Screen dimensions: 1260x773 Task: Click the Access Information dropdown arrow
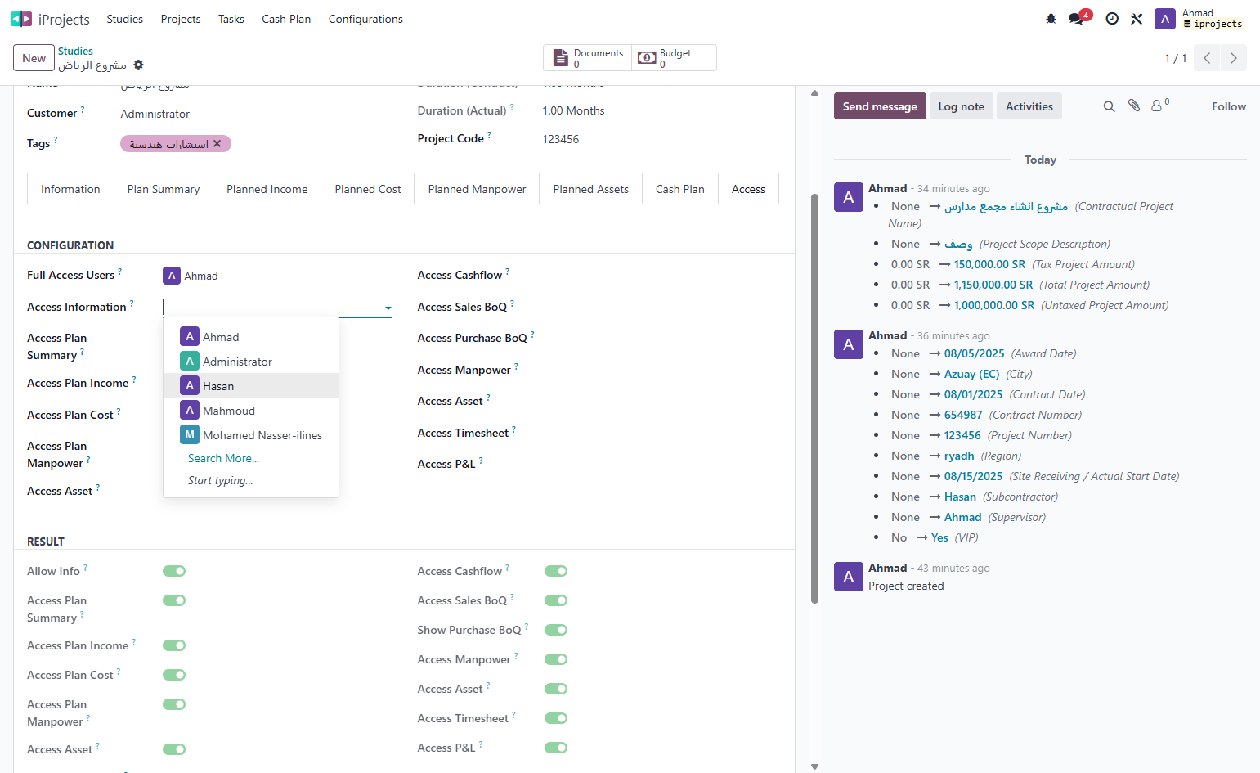(x=388, y=308)
